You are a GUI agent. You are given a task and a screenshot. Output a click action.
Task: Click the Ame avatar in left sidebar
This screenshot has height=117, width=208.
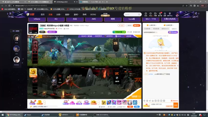click(16, 37)
